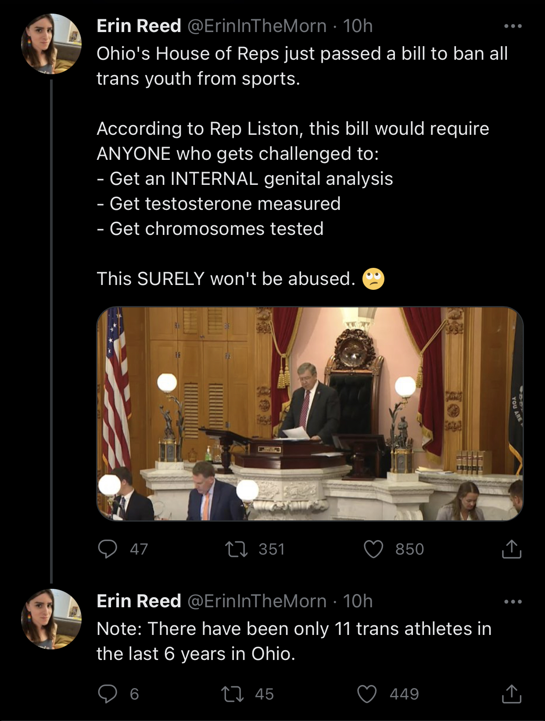Reply to the Ohio House bill tweet

click(x=108, y=549)
